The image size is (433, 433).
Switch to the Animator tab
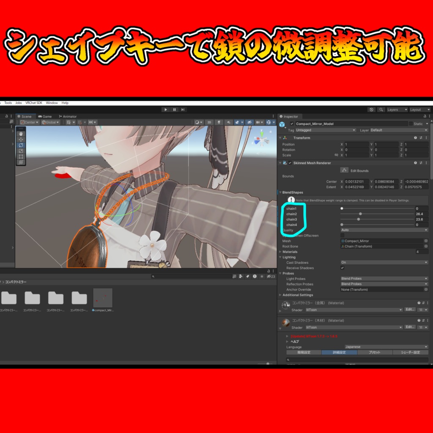click(x=68, y=117)
